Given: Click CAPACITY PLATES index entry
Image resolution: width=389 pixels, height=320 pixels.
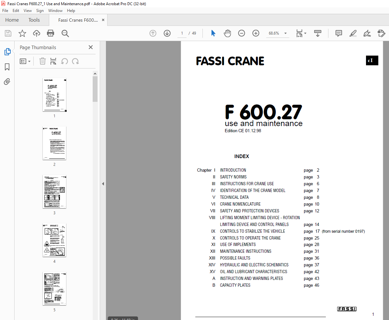Looking at the screenshot, I should tap(235, 285).
